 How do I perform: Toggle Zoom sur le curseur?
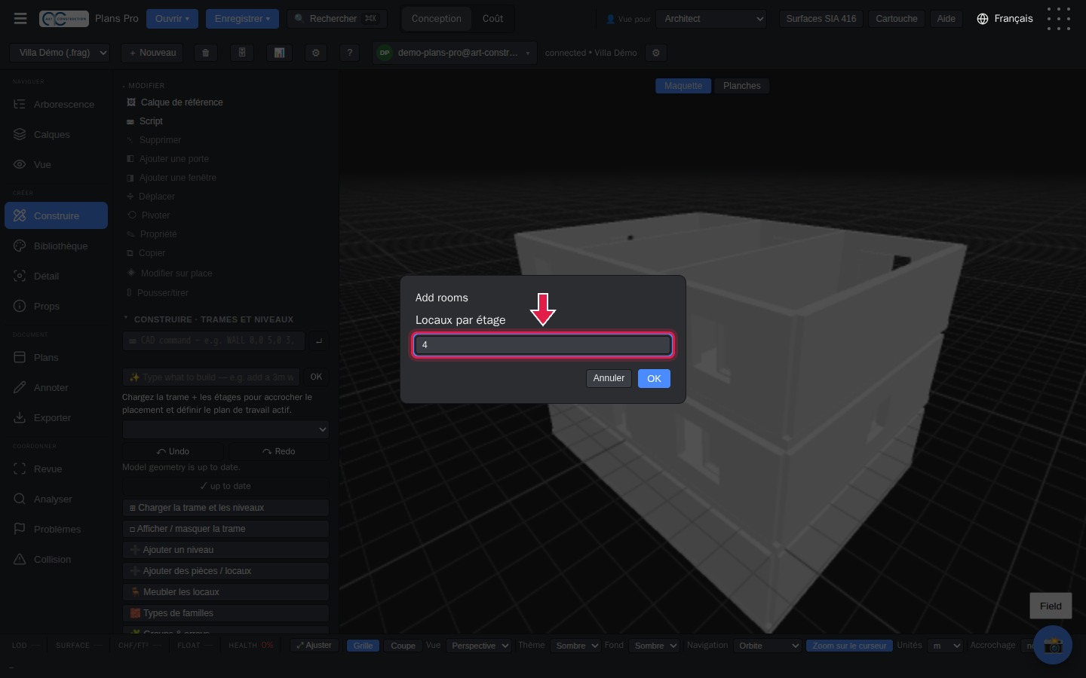[x=849, y=646]
